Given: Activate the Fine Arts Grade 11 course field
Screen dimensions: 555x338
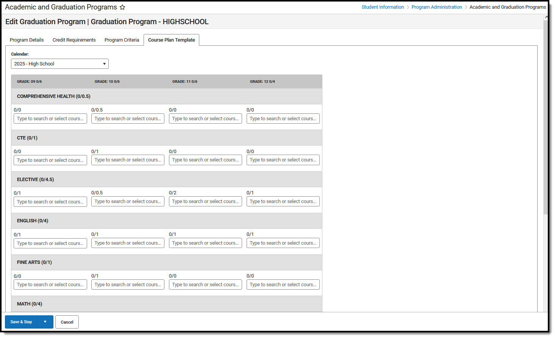Looking at the screenshot, I should pos(205,285).
